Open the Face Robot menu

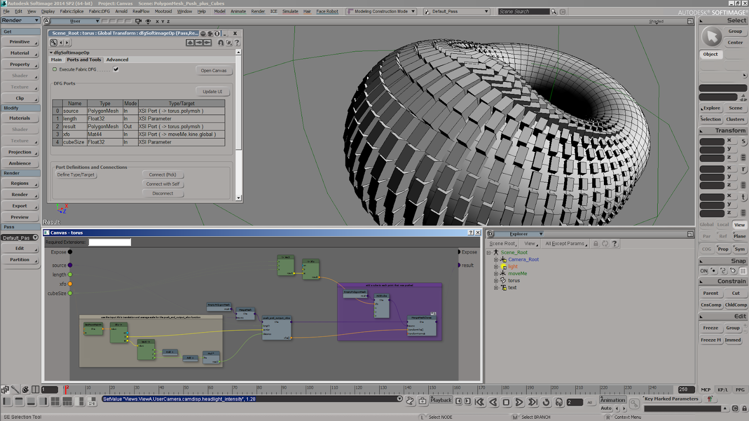click(327, 11)
